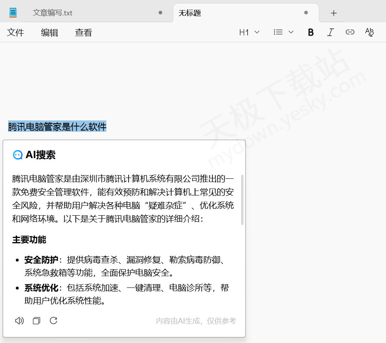Open a new tab with the plus button
Screen dimensions: 386x343
pyautogui.click(x=334, y=13)
